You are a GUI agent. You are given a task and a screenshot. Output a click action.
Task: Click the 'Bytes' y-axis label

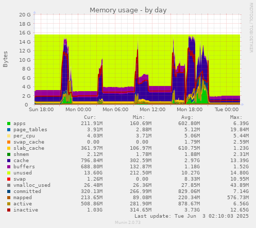coord(5,59)
